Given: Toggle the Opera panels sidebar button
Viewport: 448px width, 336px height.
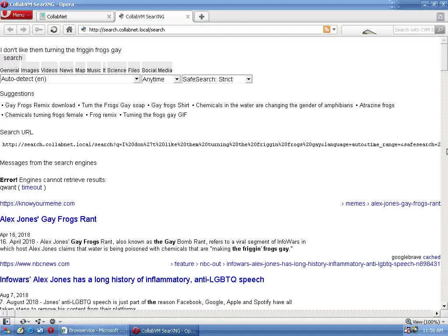Looking at the screenshot, I should (6, 322).
